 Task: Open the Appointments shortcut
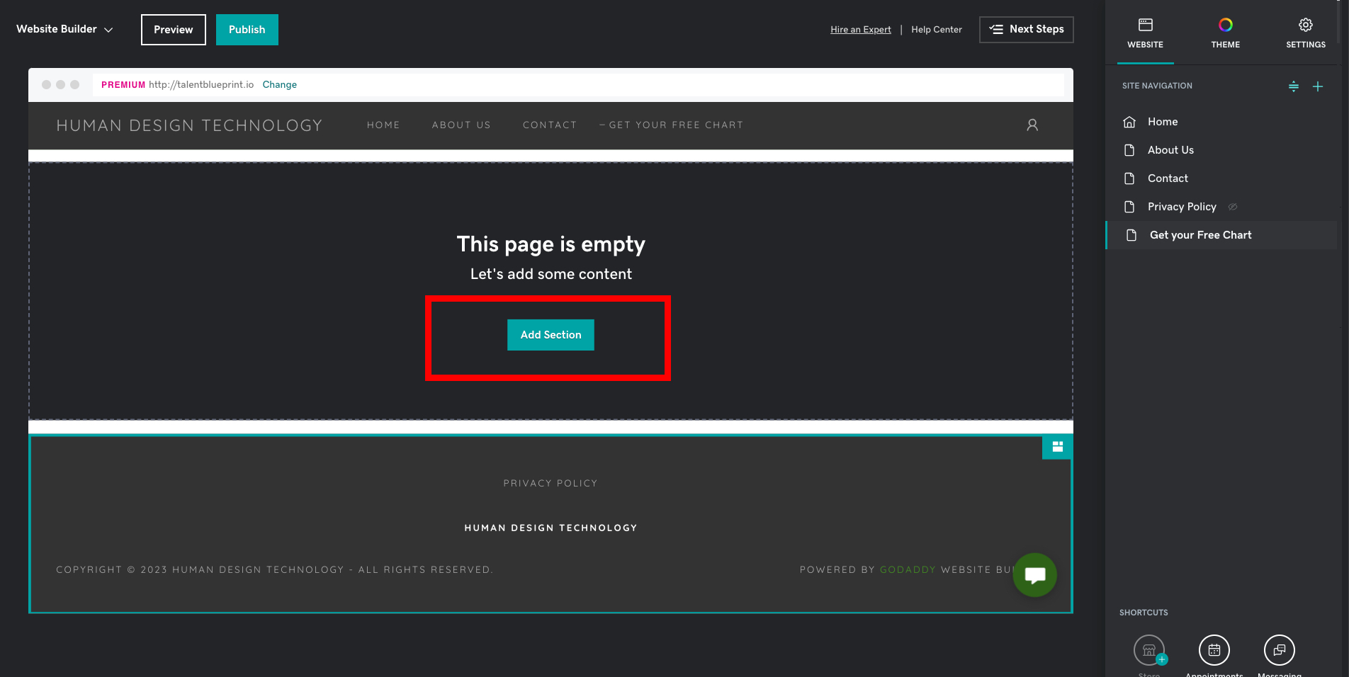(1214, 650)
